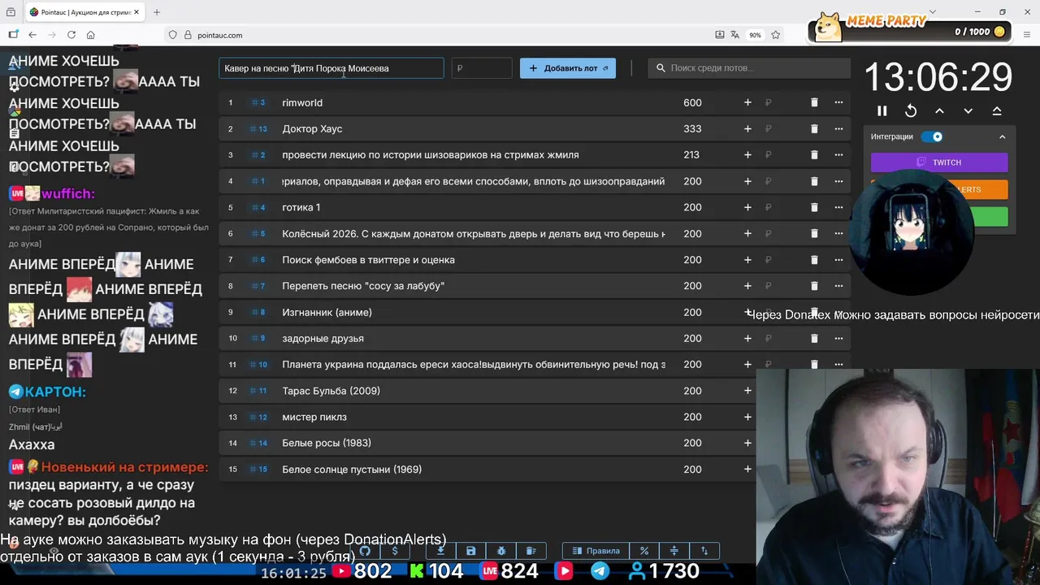The image size is (1040, 585).
Task: Click the dollar sign icon in bottom toolbar
Action: 395,551
